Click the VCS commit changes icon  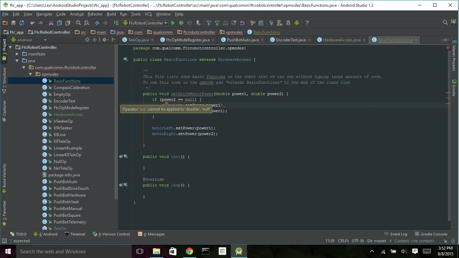click(217, 23)
